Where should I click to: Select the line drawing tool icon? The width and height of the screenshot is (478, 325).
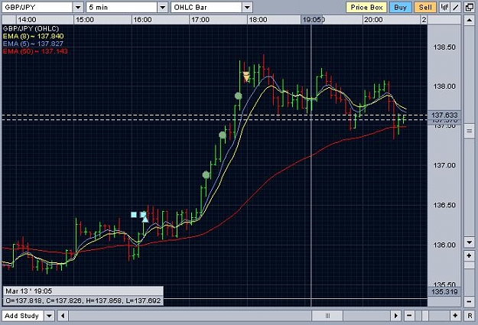click(x=456, y=8)
